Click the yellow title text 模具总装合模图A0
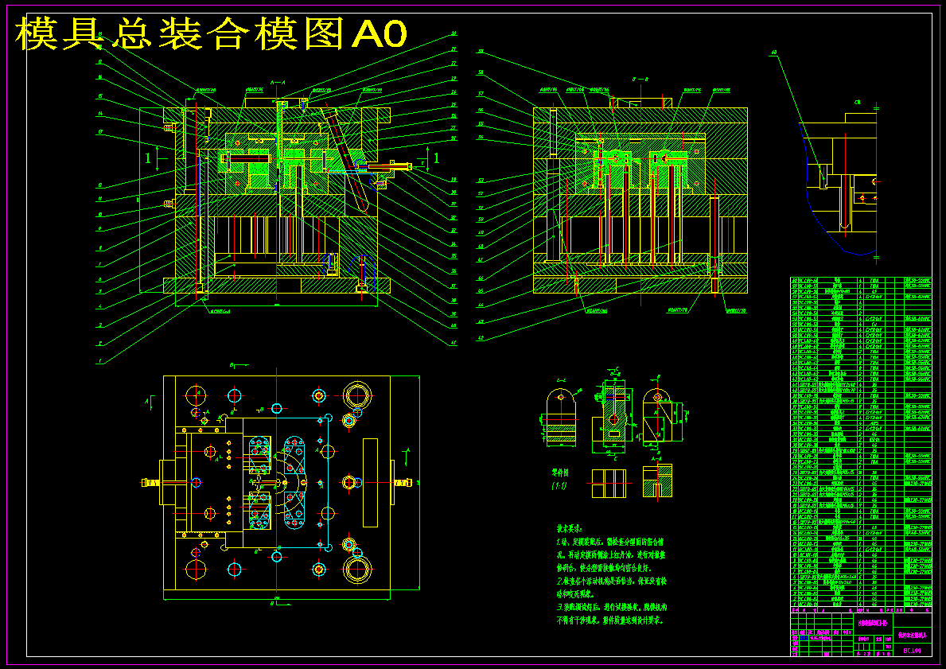946x669 pixels. [211, 33]
